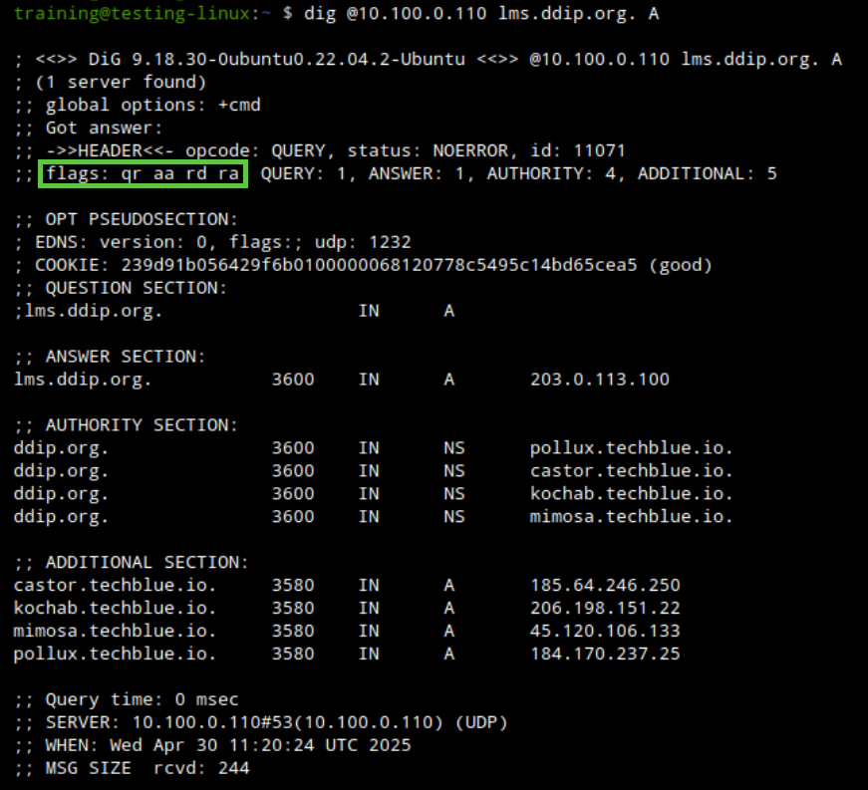Click the COOKIE value line
Image resolution: width=868 pixels, height=790 pixels.
click(x=364, y=266)
